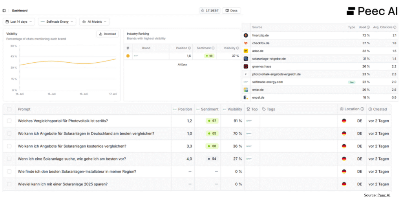Click the sun brand icon in Industry Ranking row
The height and width of the screenshot is (200, 402).
(x=128, y=56)
